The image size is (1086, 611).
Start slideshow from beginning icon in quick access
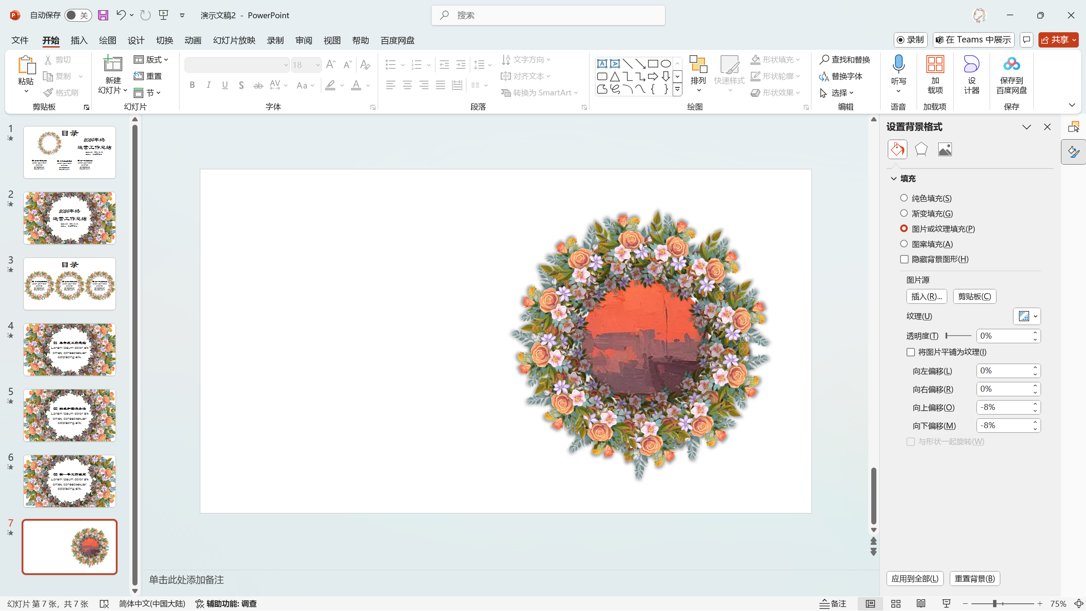[164, 15]
